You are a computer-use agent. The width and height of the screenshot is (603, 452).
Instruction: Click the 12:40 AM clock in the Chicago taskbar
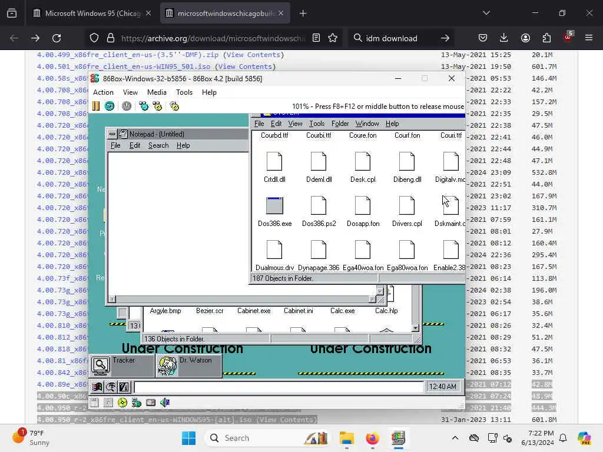click(x=443, y=386)
